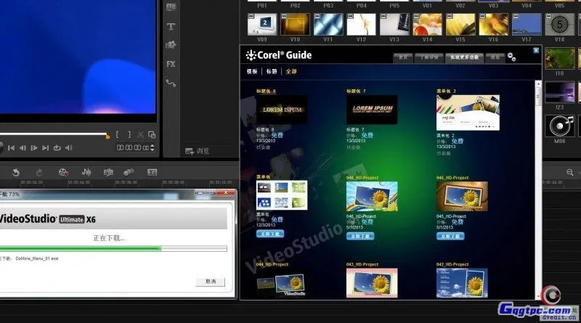Image resolution: width=581 pixels, height=323 pixels.
Task: Click the download button under 046_HD-Project
Action: (360, 236)
